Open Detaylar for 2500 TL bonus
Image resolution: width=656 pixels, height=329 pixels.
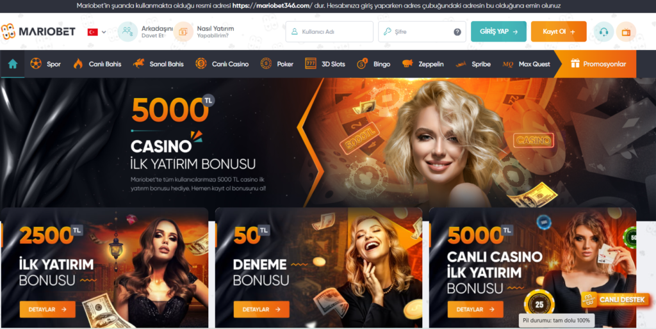(47, 309)
